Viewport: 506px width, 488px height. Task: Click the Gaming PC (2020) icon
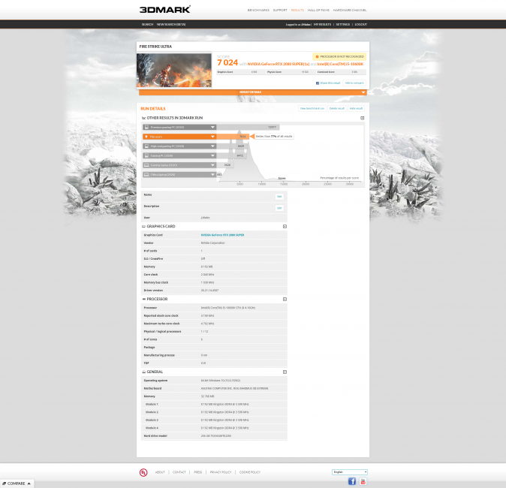(x=146, y=155)
